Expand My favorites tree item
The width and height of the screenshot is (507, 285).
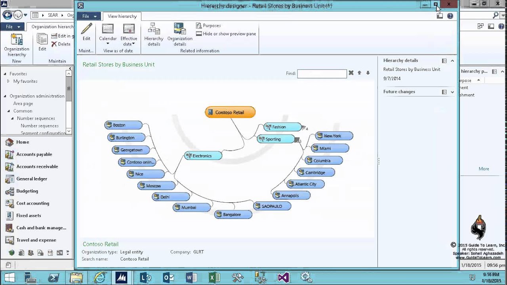tap(9, 81)
